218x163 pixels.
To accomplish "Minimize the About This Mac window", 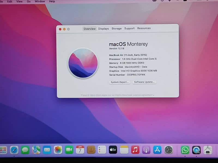I will point(64,29).
